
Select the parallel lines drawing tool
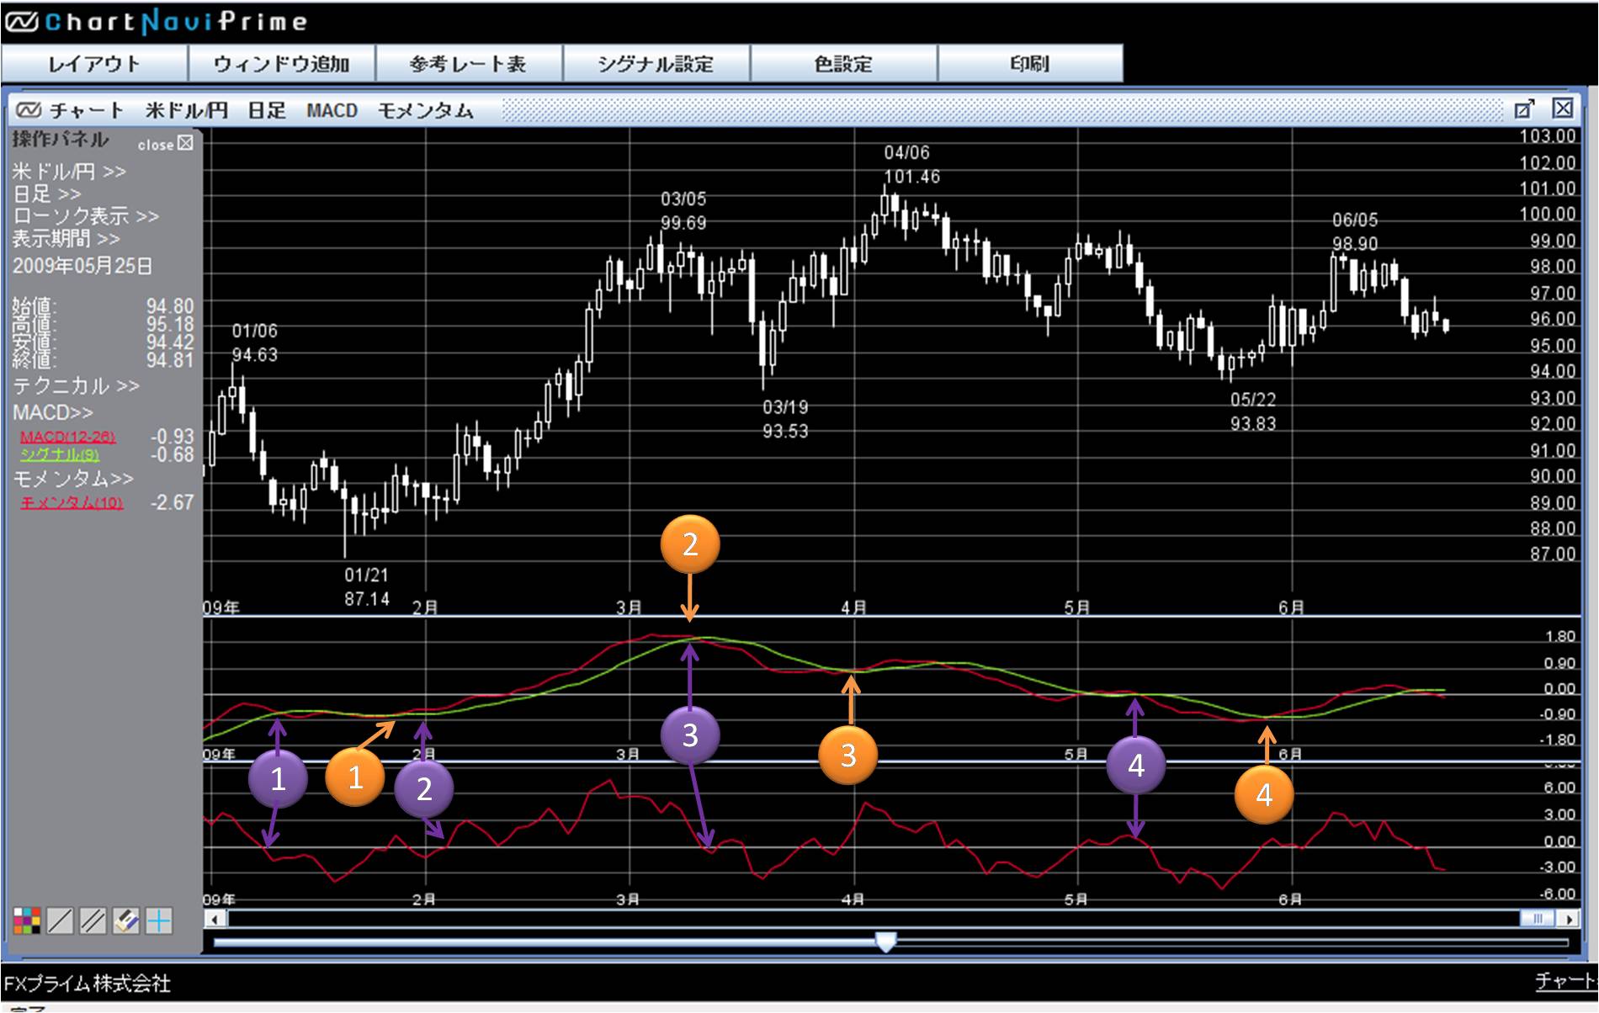click(x=93, y=921)
